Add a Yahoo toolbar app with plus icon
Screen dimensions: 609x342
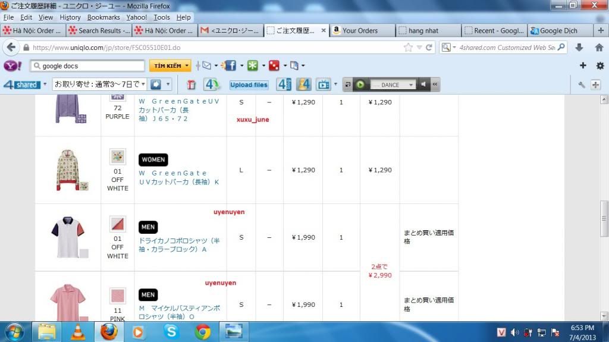583,65
